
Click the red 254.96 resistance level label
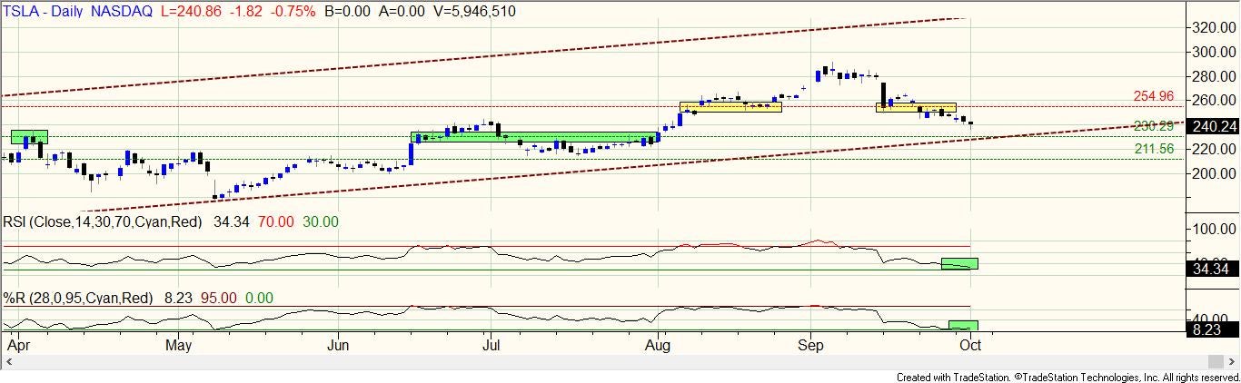coord(1154,95)
